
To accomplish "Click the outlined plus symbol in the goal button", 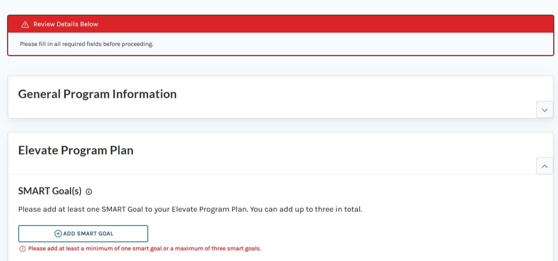I will tap(58, 233).
